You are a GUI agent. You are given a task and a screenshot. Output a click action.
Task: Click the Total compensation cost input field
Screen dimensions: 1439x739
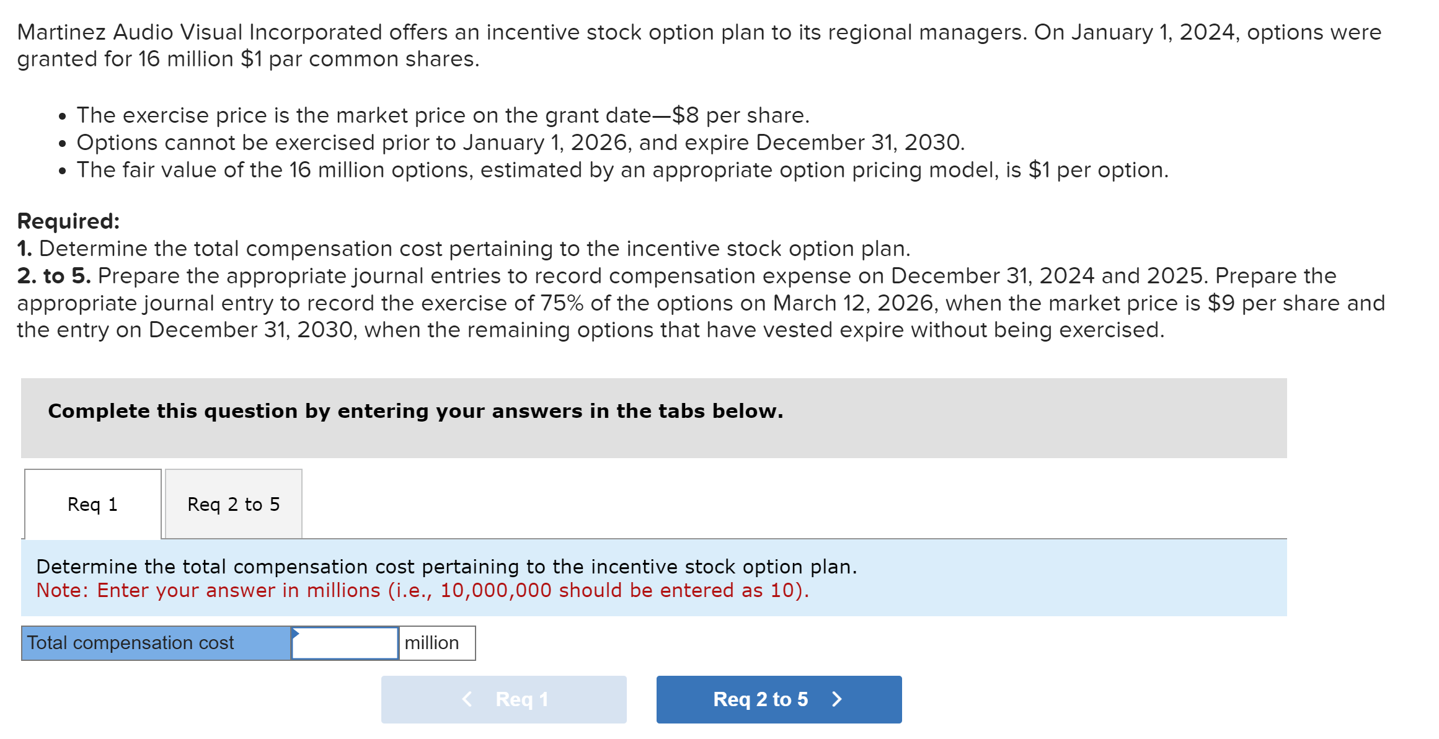pyautogui.click(x=345, y=643)
